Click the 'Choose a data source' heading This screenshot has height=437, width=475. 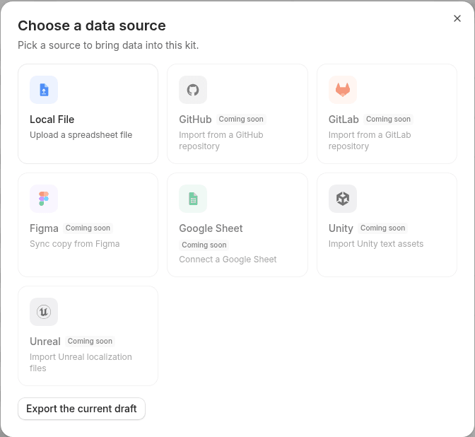[x=92, y=25]
